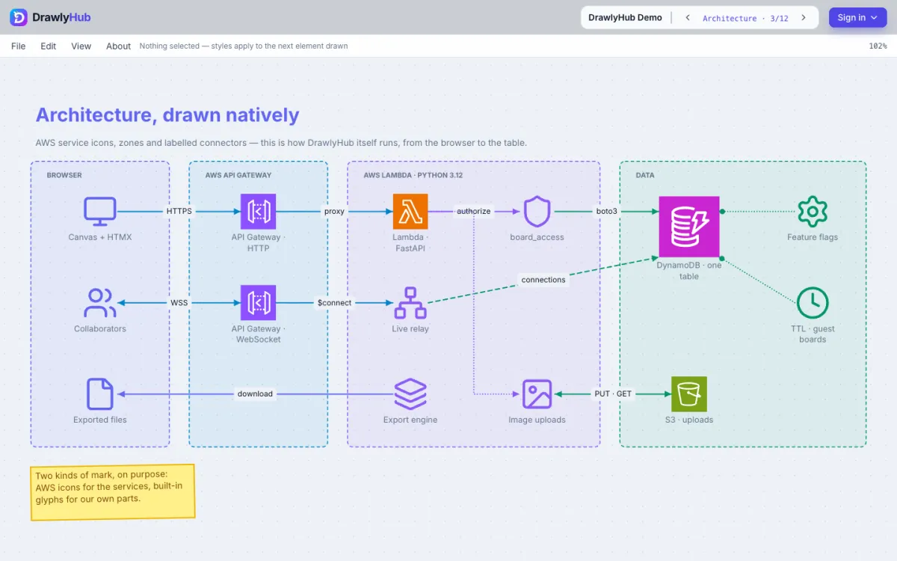Select the boto3 connector label
The width and height of the screenshot is (897, 561).
point(607,212)
